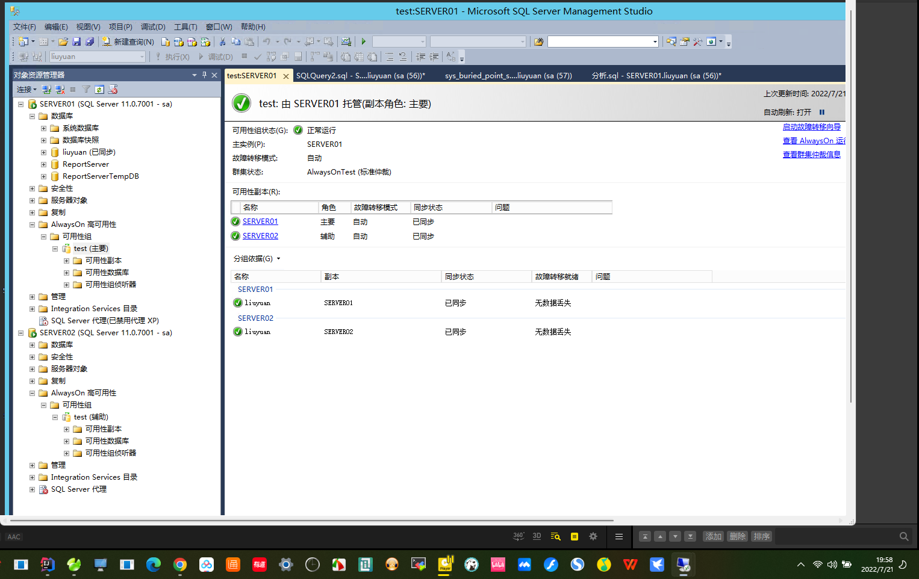Screen dimensions: 919x579
Task: Click the 添加 button in player bar
Action: (714, 536)
